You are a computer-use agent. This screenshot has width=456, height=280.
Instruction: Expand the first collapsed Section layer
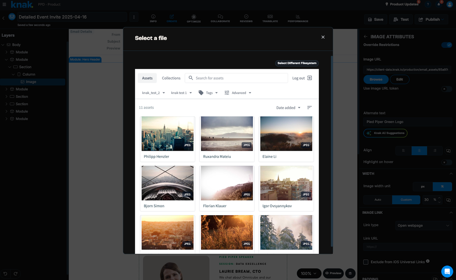6,97
